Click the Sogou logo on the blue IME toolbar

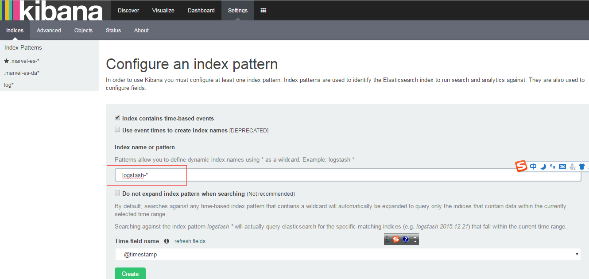coord(521,167)
